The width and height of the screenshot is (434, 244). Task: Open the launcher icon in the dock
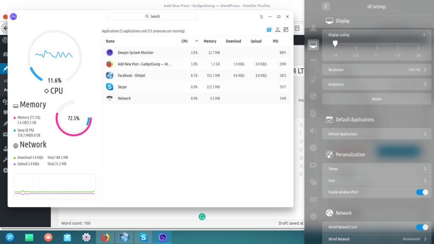coord(9,237)
